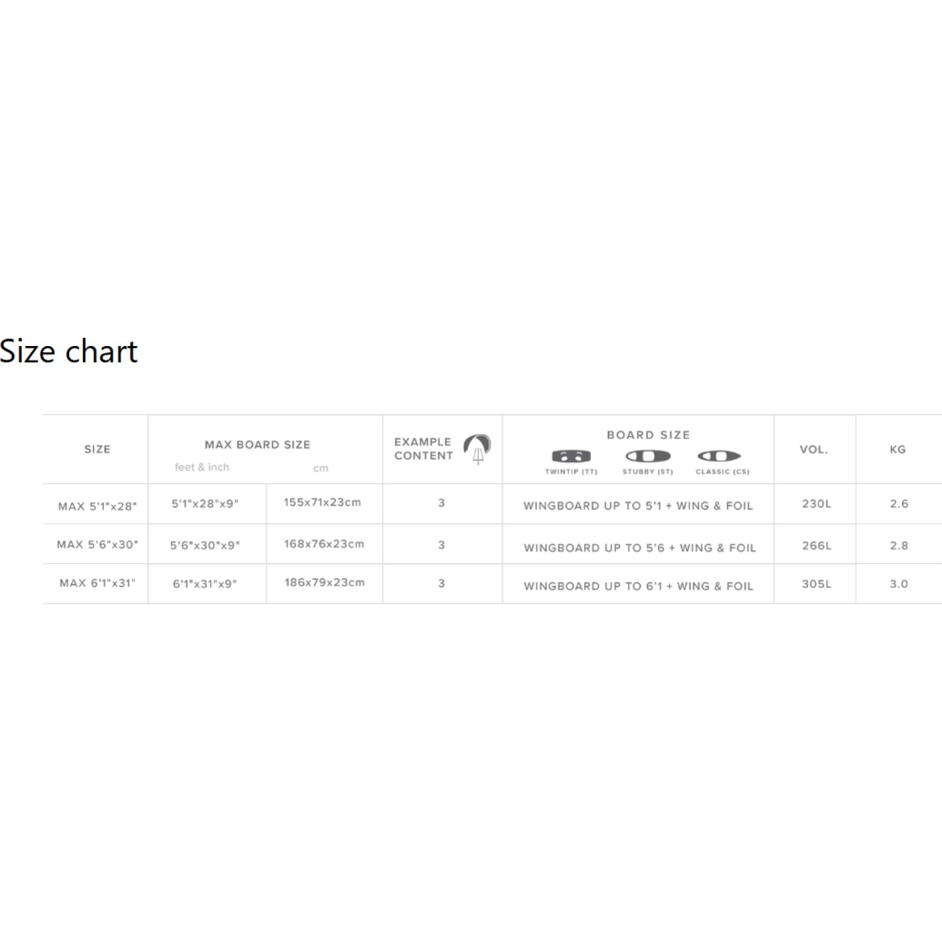Screen dimensions: 942x942
Task: Click the 6'1"x31"x9" feet & inch cell
Action: click(x=205, y=584)
